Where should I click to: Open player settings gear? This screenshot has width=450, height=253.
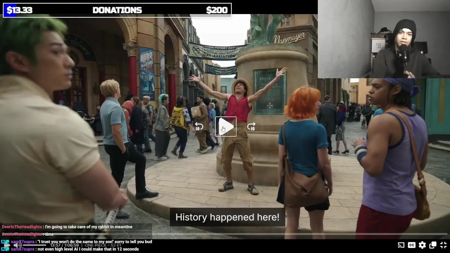pos(422,245)
